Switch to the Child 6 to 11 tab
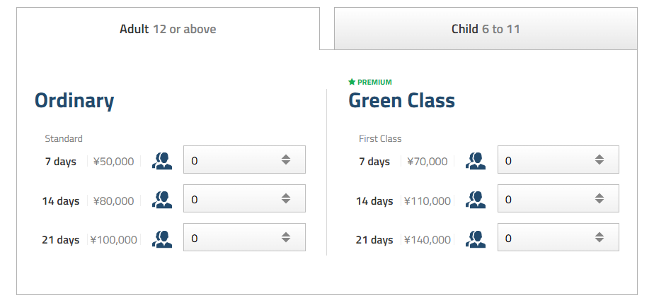 pos(486,29)
